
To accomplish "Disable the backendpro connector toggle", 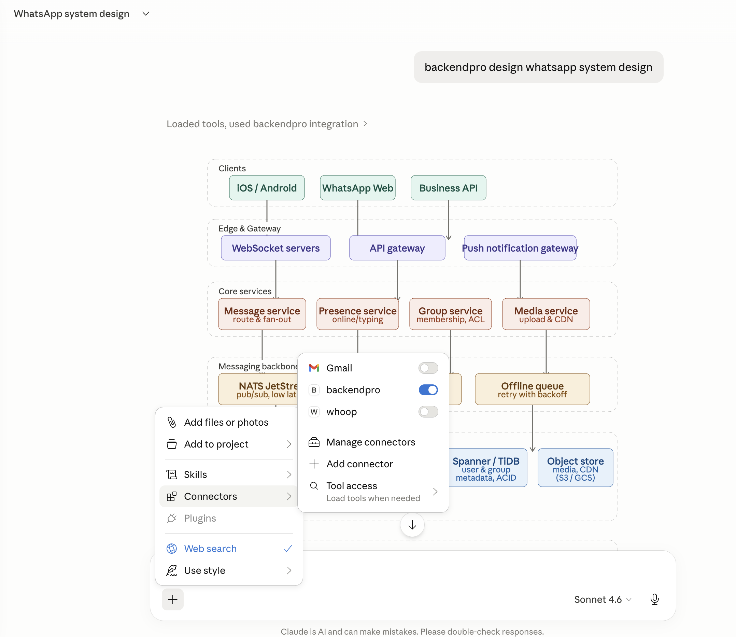I will pos(428,390).
